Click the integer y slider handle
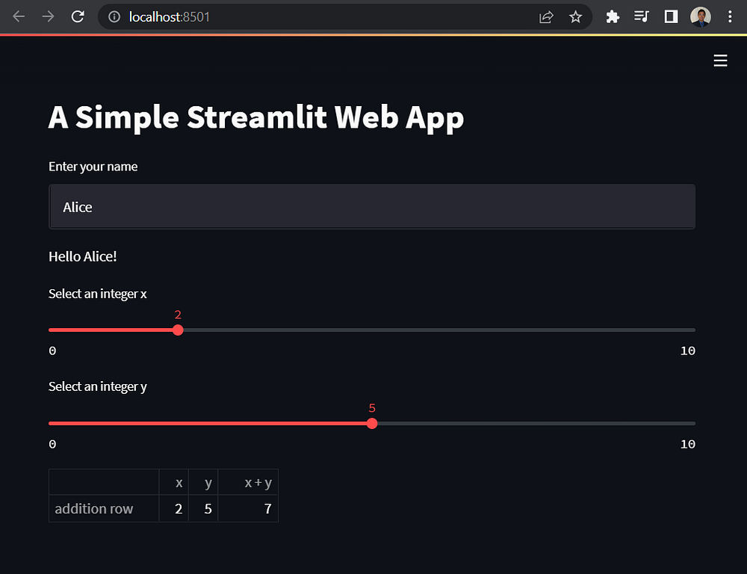747x574 pixels. (x=372, y=424)
